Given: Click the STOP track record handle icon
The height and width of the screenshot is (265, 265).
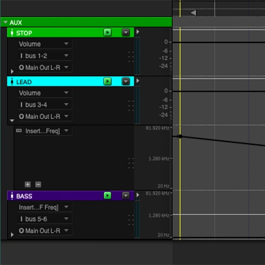Looking at the screenshot, I should point(12,33).
